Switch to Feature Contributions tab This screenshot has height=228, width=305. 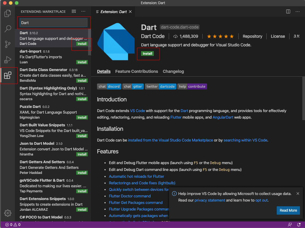(137, 71)
